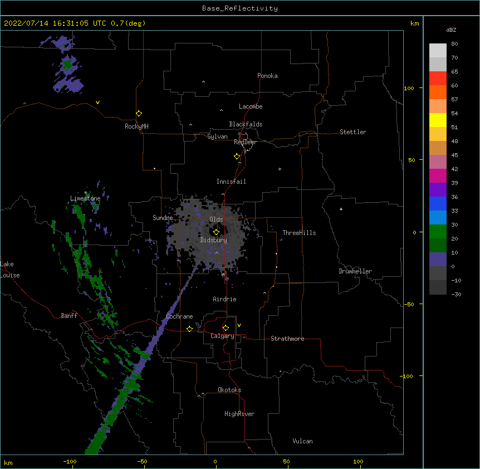This screenshot has width=480, height=469.
Task: Click the yellow diamond marker below RedDeer
Action: (237, 157)
